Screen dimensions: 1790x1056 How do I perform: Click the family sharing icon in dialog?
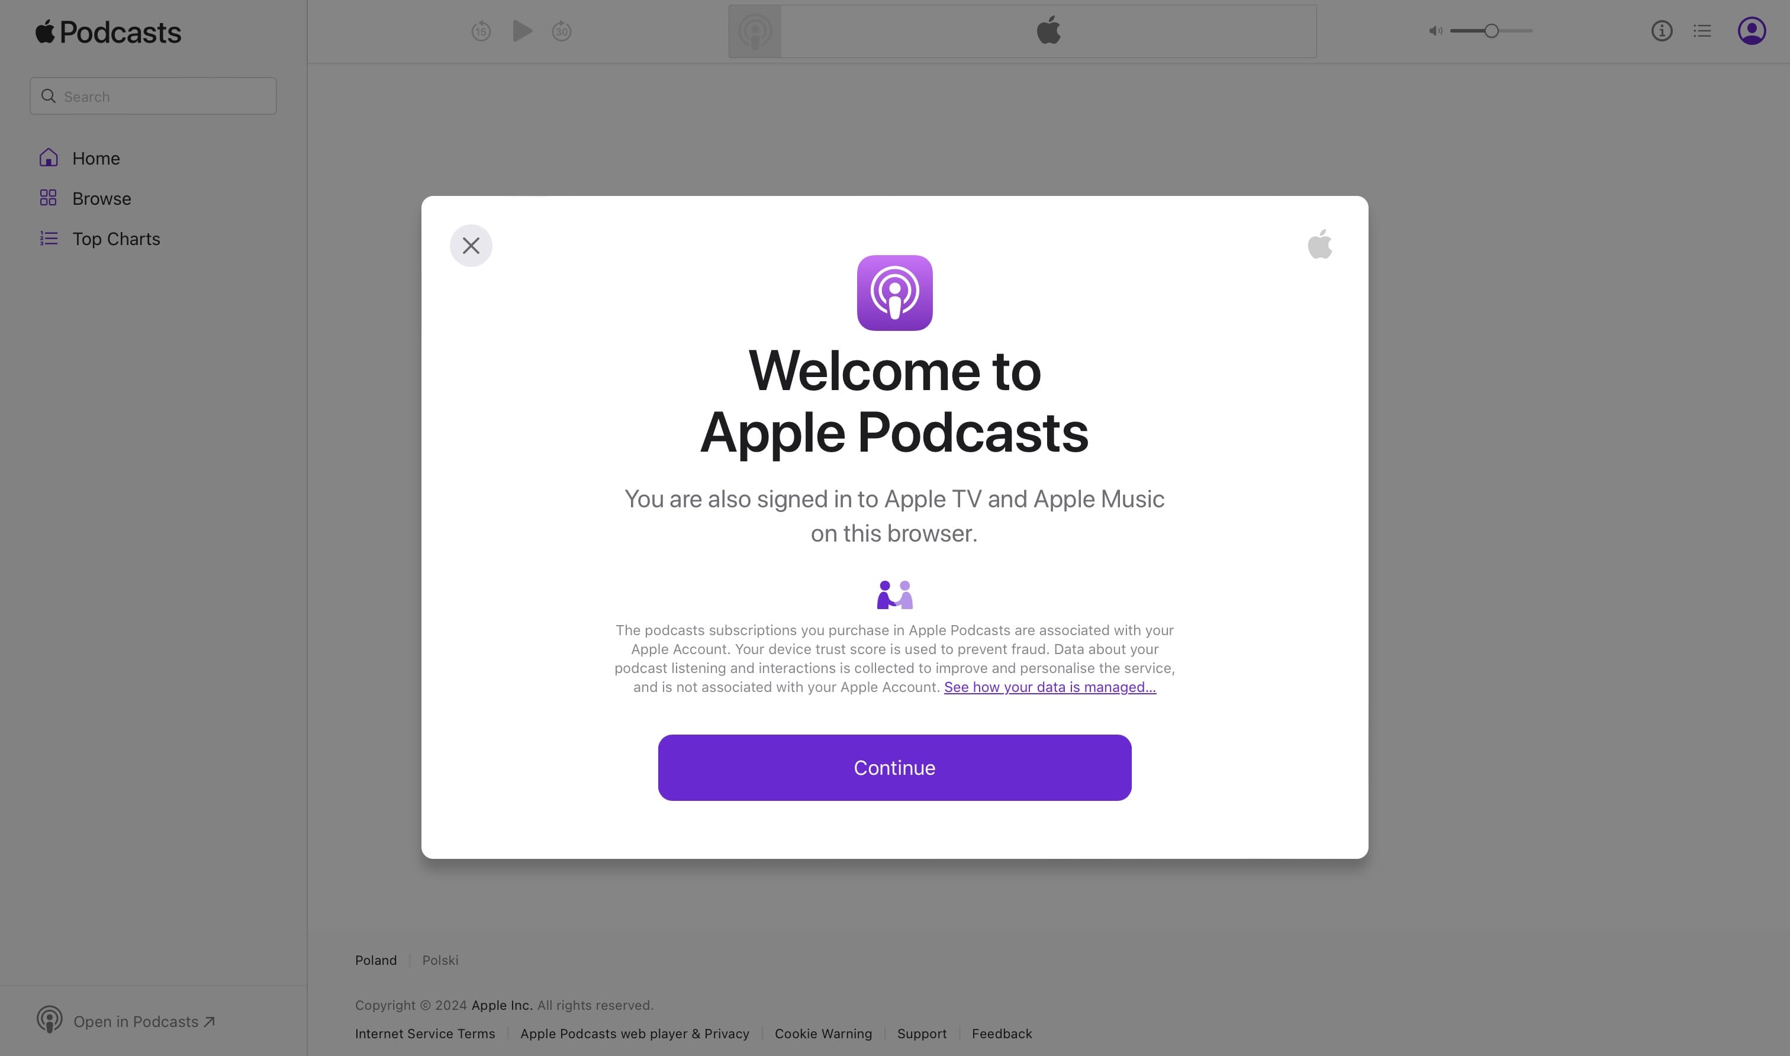click(895, 593)
